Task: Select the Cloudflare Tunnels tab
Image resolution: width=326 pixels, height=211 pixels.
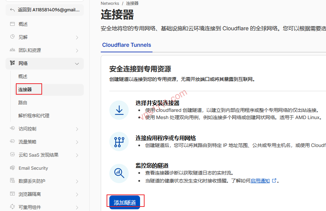Action: click(127, 45)
